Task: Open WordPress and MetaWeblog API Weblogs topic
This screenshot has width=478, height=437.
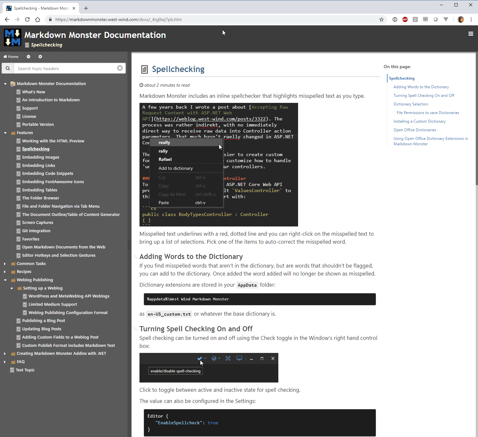Action: point(69,296)
